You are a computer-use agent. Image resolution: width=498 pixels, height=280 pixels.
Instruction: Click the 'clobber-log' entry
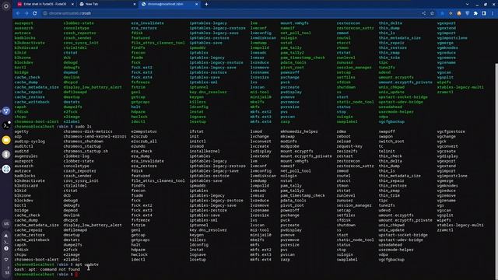(76, 156)
